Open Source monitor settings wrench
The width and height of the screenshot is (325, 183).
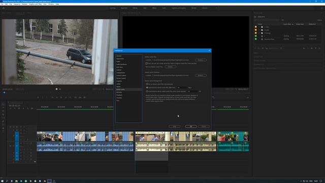click(x=104, y=89)
